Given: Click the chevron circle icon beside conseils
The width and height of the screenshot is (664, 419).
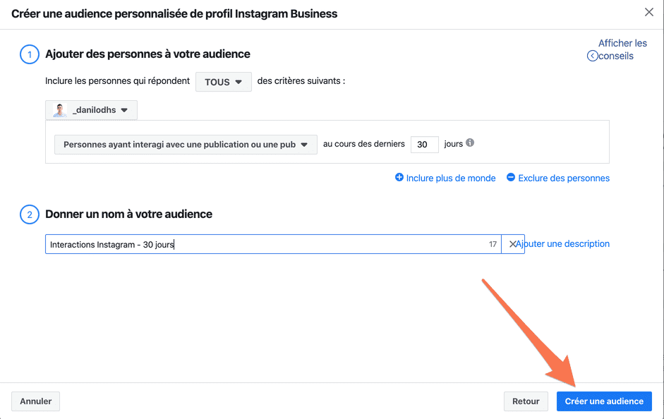Looking at the screenshot, I should [x=592, y=56].
